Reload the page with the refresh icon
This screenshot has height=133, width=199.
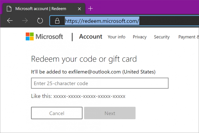point(40,21)
